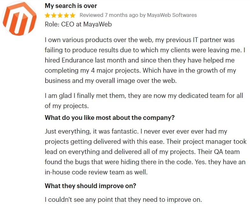Click reviewer name MayaWeb Softwares
Image resolution: width=250 pixels, height=205 pixels.
coord(172,15)
